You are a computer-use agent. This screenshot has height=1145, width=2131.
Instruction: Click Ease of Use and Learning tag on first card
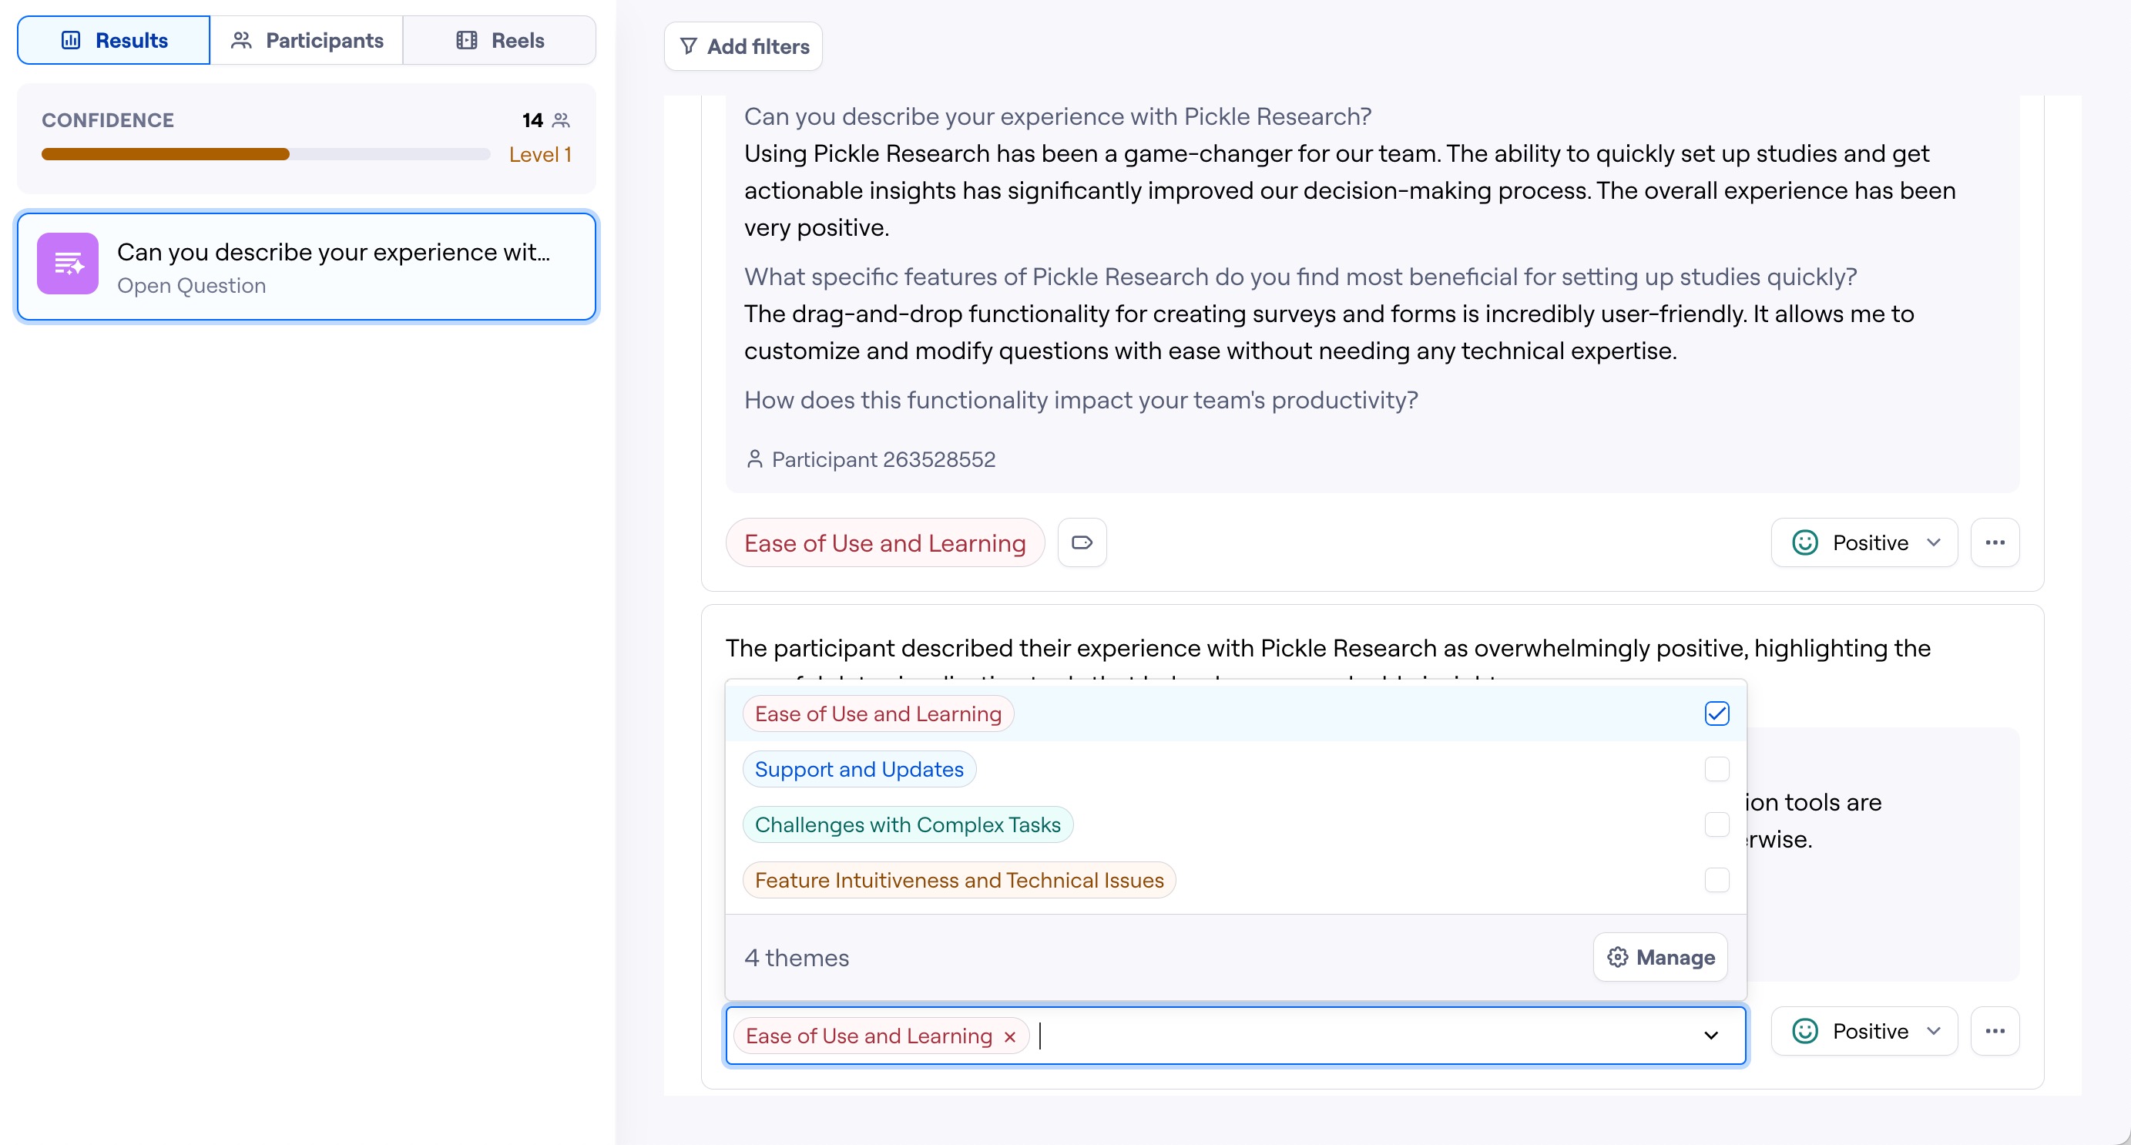885,543
